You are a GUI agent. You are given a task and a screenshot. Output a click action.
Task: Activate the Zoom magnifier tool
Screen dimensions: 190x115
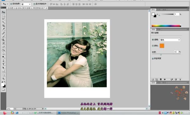(3, 78)
